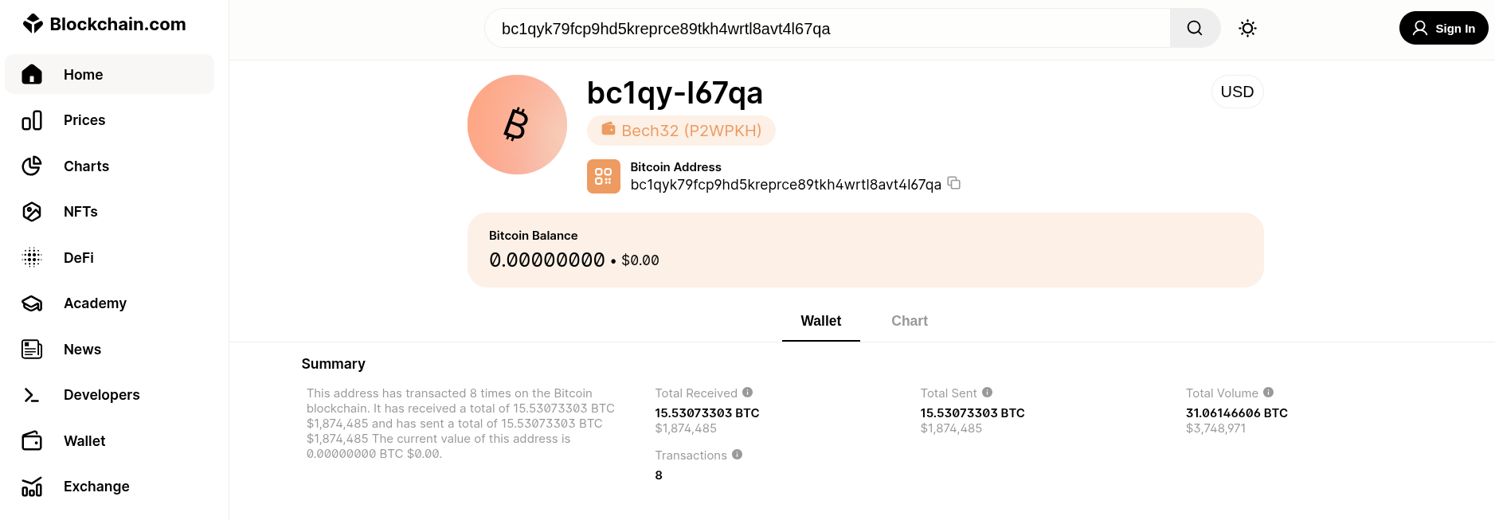Click the address search input field

(828, 29)
